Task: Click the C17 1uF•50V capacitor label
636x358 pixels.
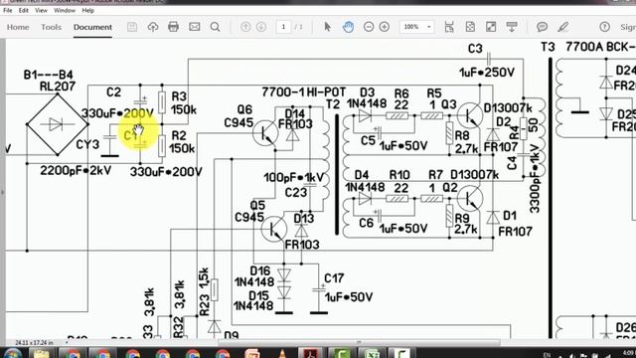Action: coord(348,287)
